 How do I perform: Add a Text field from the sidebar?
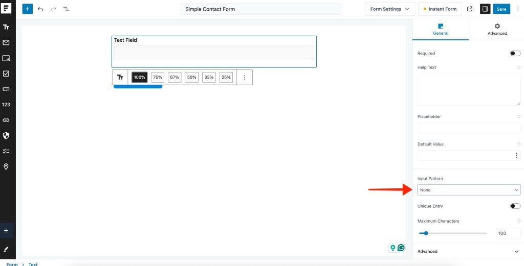6,27
